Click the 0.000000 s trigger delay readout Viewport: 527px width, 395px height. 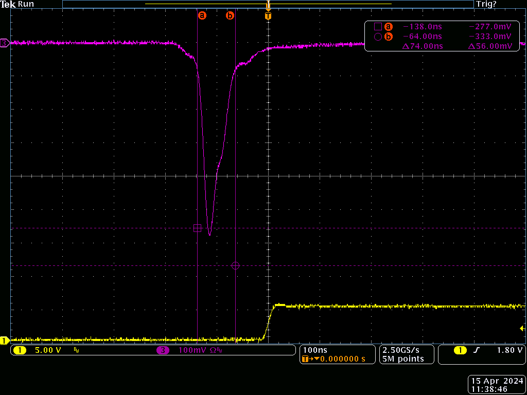click(x=342, y=359)
